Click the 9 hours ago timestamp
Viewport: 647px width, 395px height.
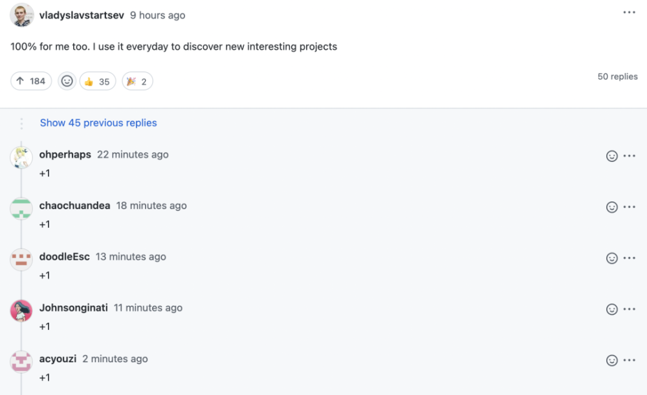pos(157,15)
